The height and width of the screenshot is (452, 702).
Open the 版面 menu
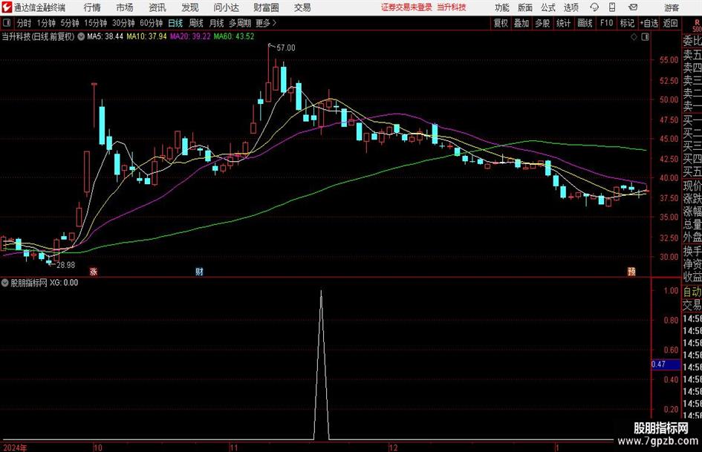[525, 7]
